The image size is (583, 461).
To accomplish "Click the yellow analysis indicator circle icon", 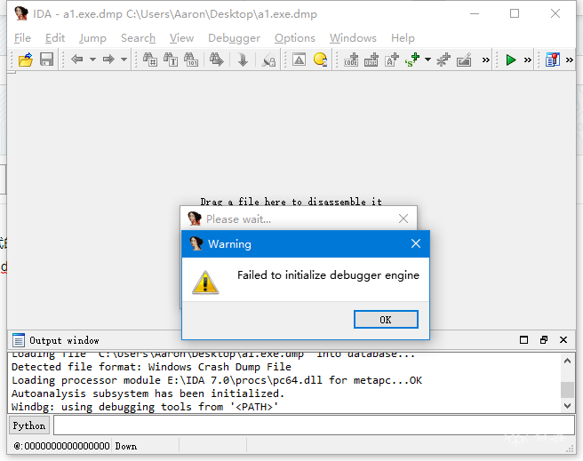I will (320, 60).
